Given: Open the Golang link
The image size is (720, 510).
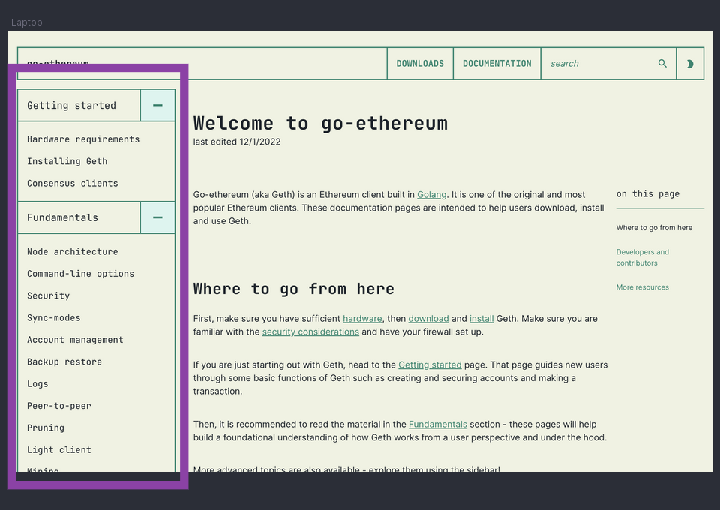Looking at the screenshot, I should pos(431,194).
